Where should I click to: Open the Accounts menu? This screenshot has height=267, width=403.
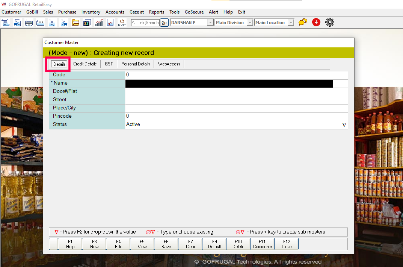point(115,12)
